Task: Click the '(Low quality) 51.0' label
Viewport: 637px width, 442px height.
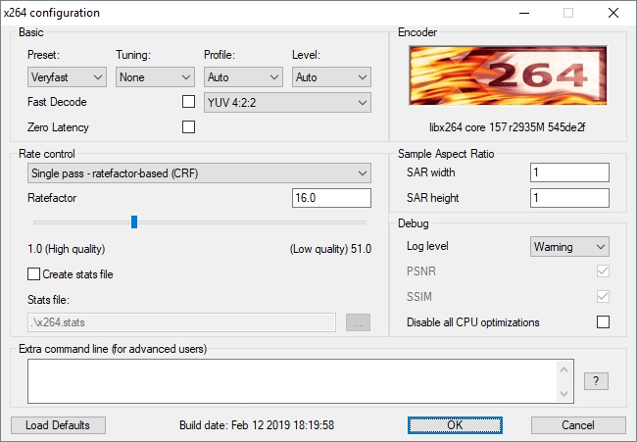Action: coord(330,249)
